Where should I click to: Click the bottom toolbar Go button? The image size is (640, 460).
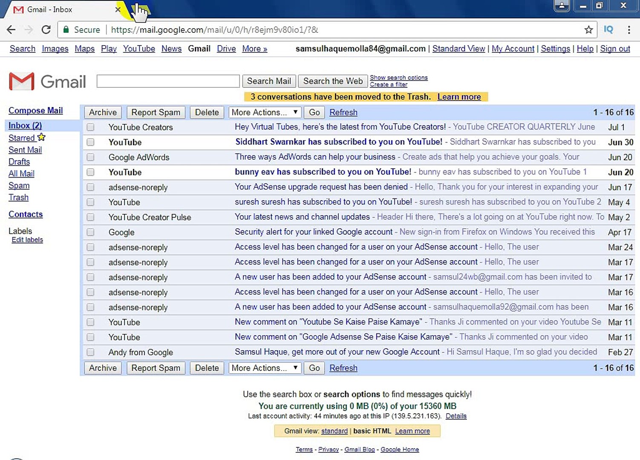(314, 368)
